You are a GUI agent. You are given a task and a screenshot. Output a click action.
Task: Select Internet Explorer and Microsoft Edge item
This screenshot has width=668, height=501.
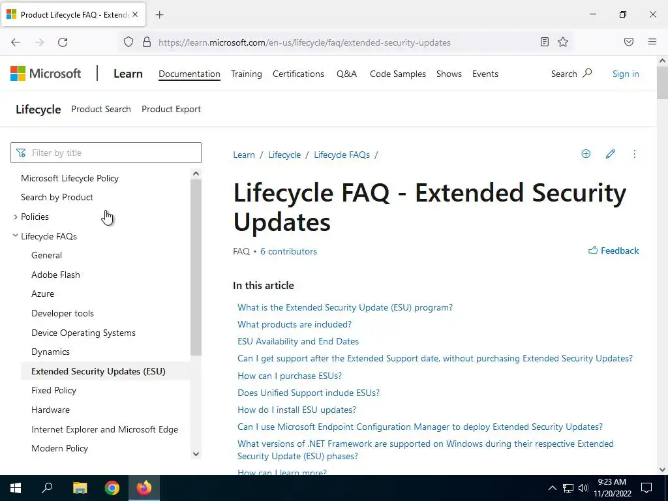tap(105, 429)
